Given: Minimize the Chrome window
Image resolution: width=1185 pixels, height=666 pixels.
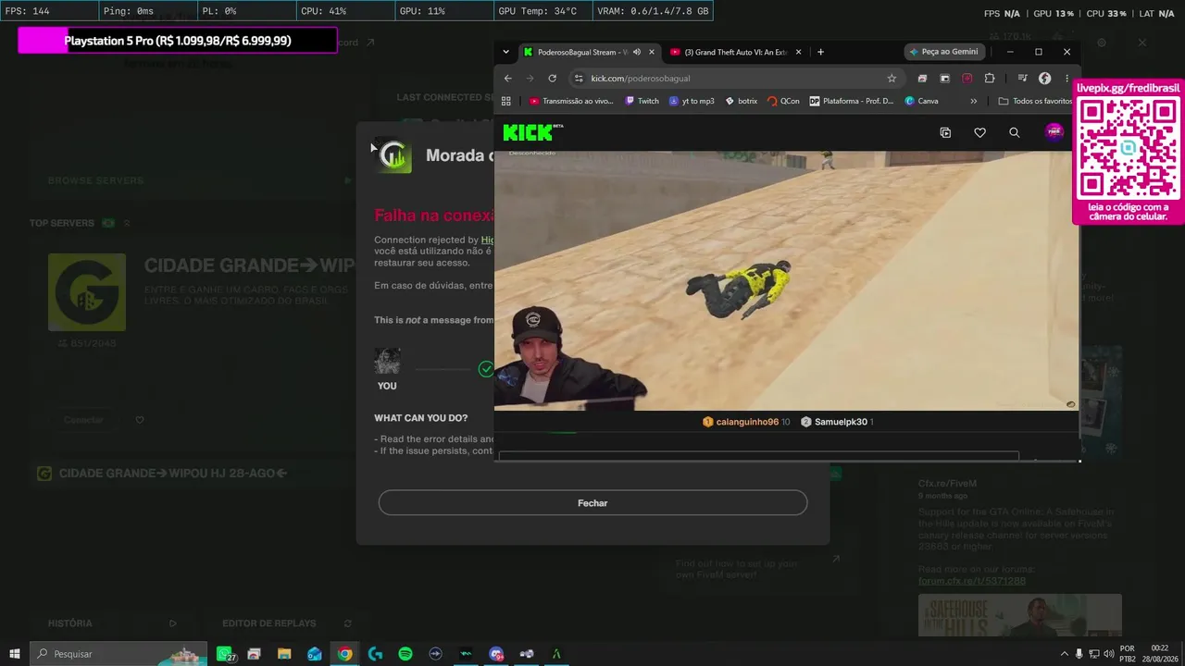Looking at the screenshot, I should (1010, 52).
